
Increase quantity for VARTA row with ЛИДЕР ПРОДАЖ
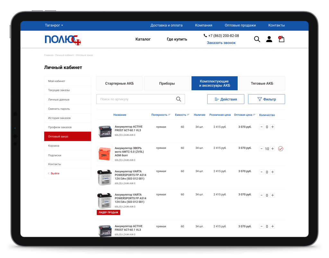click(272, 195)
